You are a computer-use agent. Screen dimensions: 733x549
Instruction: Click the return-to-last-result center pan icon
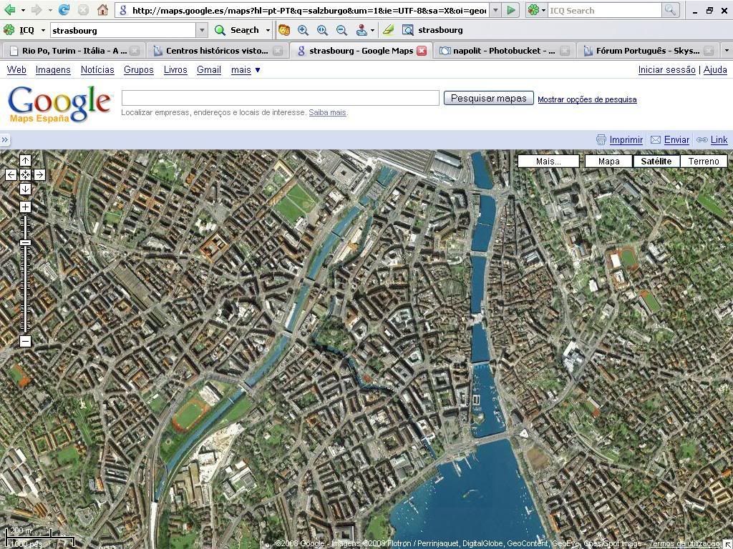[x=25, y=174]
